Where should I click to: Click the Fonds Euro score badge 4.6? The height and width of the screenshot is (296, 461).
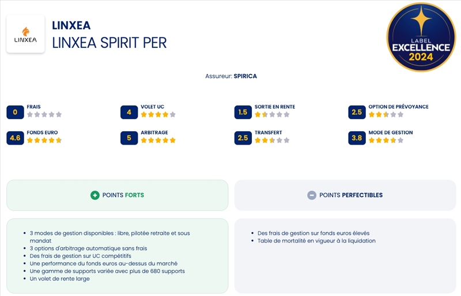15,138
